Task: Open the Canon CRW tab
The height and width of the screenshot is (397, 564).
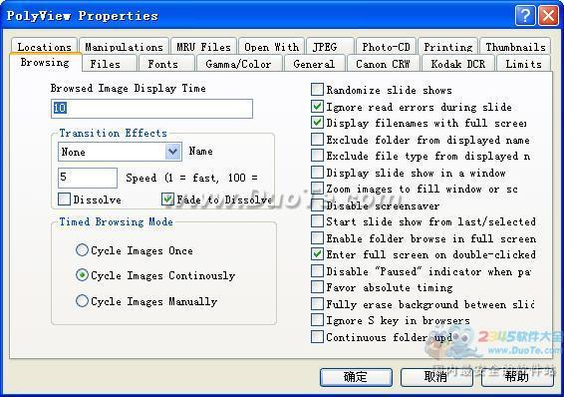Action: coord(384,64)
